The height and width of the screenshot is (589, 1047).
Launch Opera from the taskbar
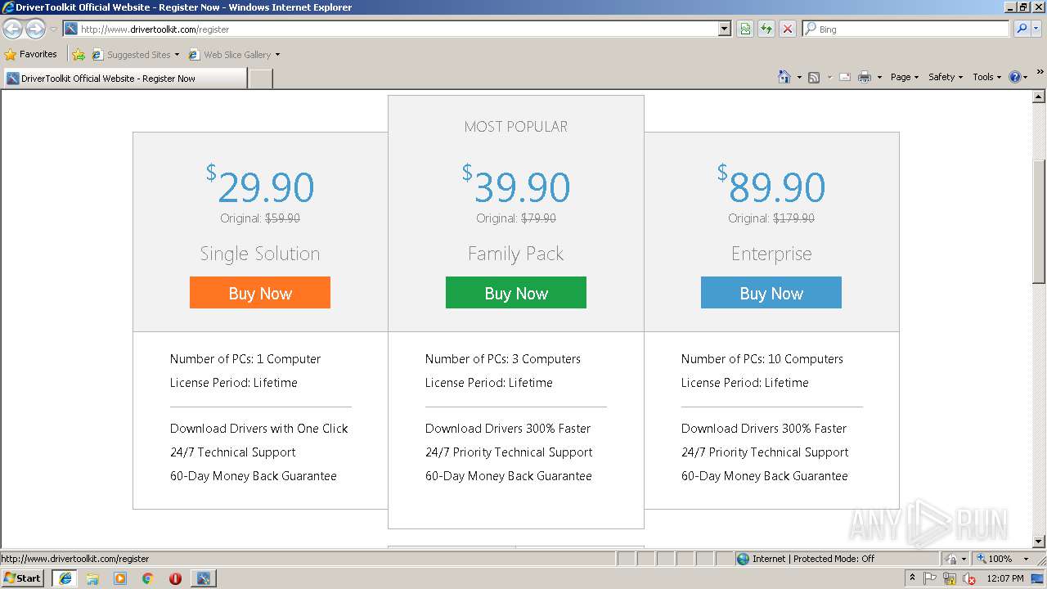coord(175,578)
